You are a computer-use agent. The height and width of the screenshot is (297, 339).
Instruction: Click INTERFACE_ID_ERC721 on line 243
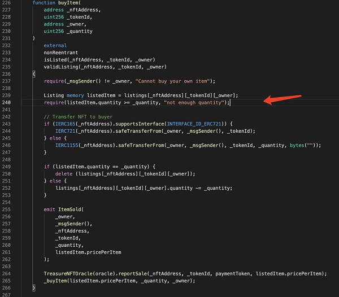click(x=194, y=124)
